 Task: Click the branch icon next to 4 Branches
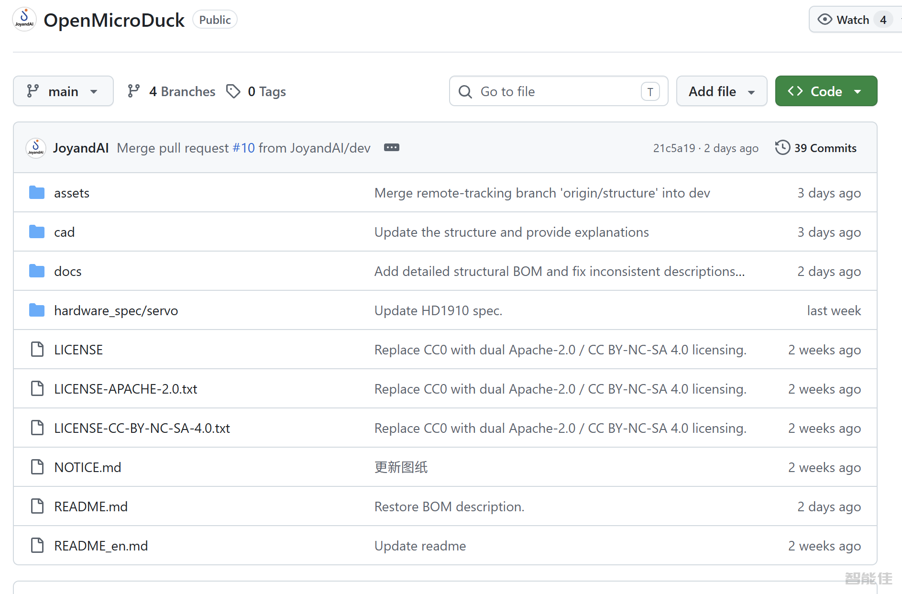134,91
